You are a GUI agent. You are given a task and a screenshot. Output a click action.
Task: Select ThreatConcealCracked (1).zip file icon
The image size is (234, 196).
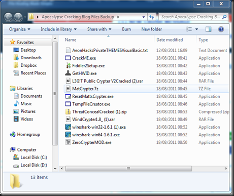(68, 111)
